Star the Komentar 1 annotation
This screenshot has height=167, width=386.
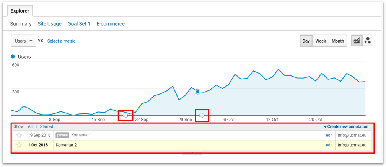[x=19, y=135]
